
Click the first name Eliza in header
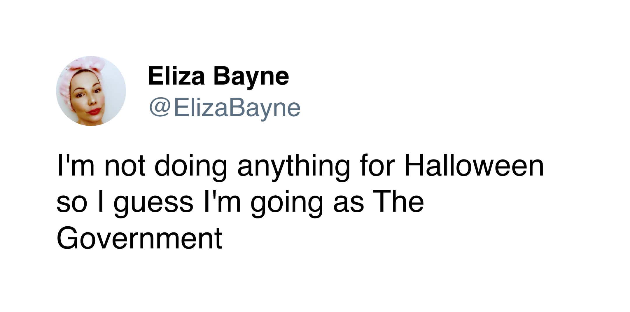[176, 76]
